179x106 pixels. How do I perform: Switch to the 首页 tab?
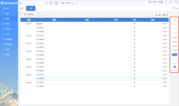[22, 8]
